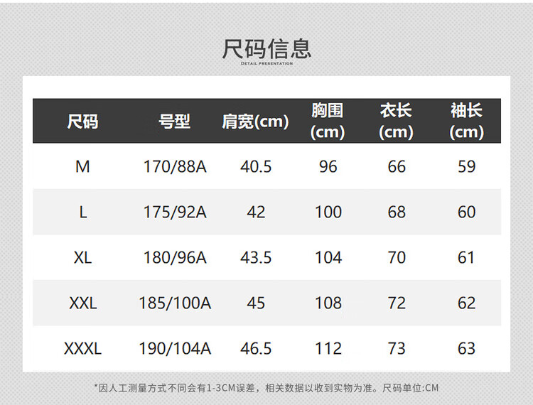Click the Detail Presentation subtitle

[x=266, y=64]
